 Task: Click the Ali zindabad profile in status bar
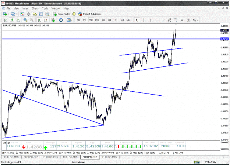point(78,162)
